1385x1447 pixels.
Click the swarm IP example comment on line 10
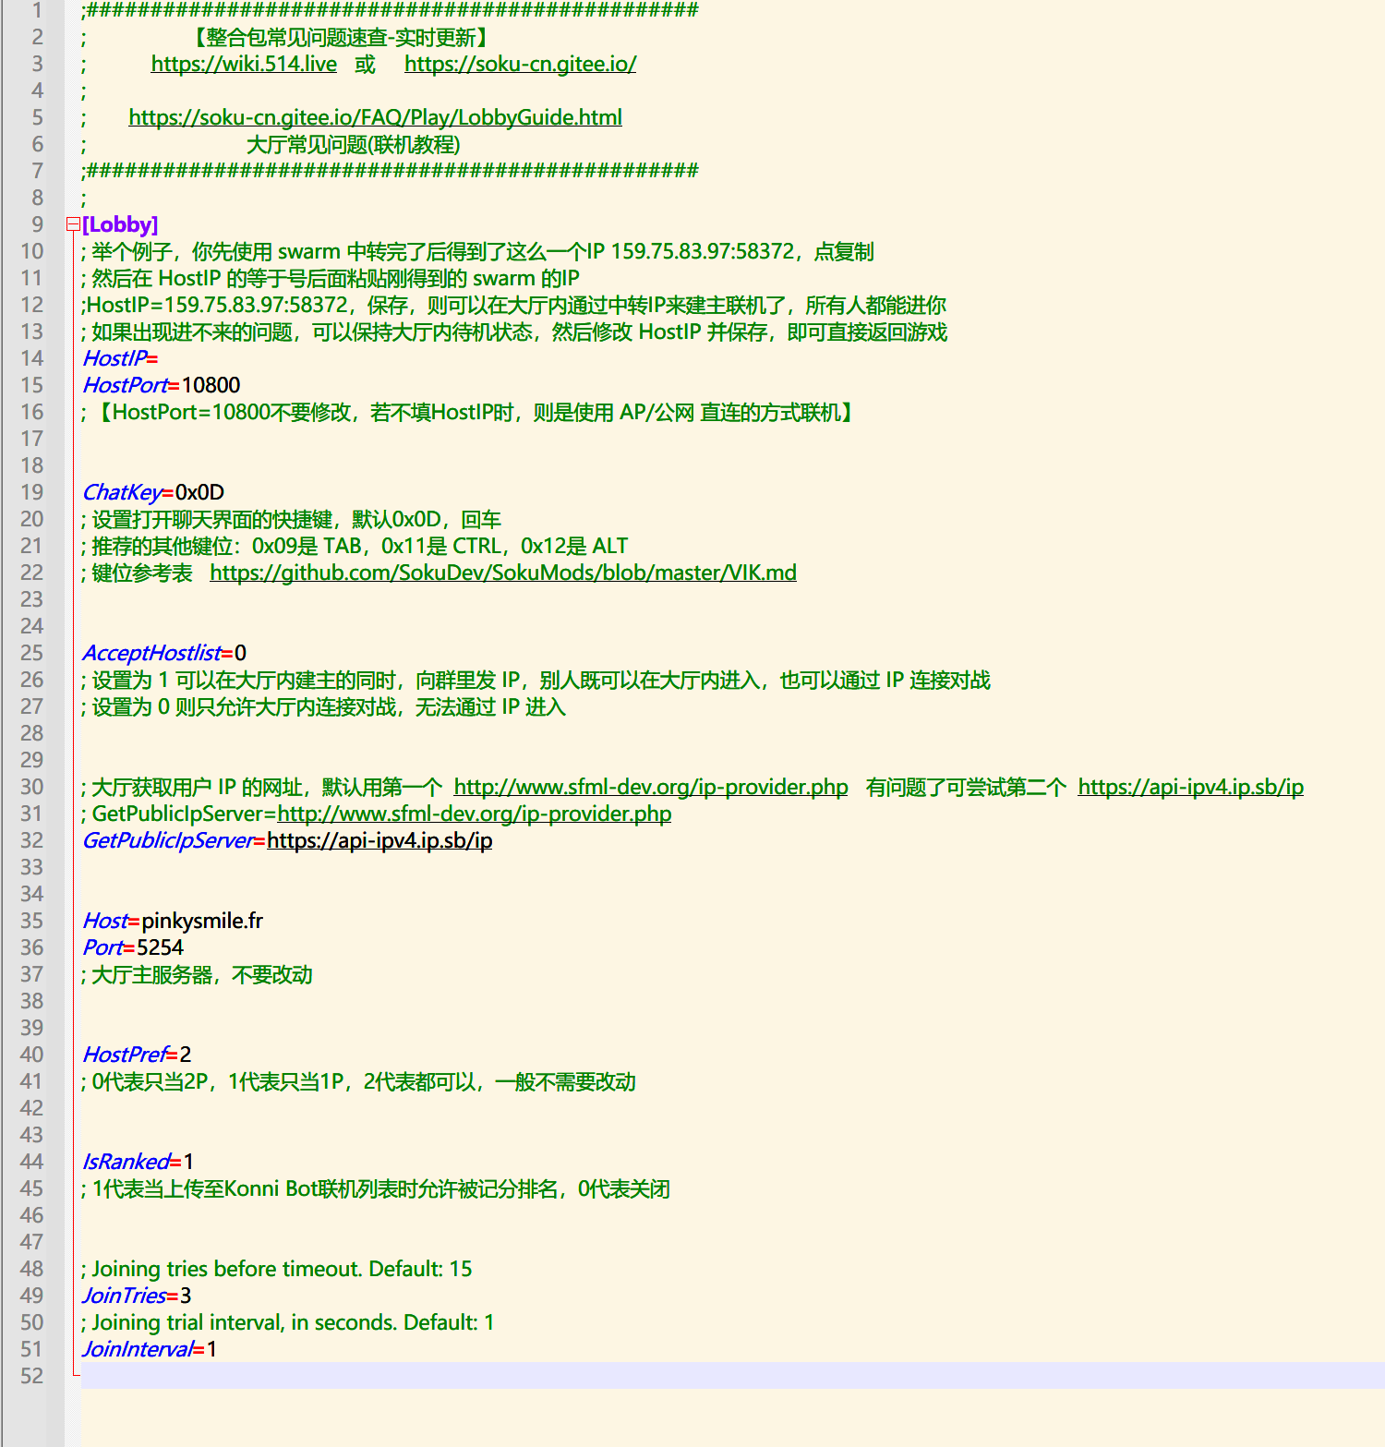coord(477,251)
